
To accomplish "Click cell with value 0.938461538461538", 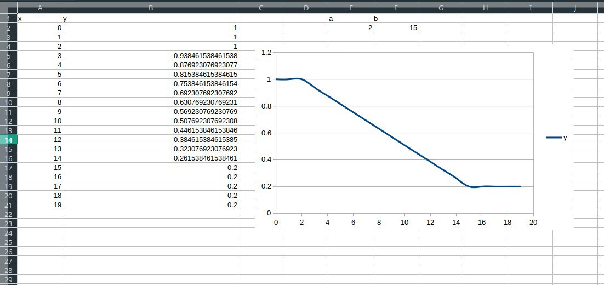I will click(150, 55).
